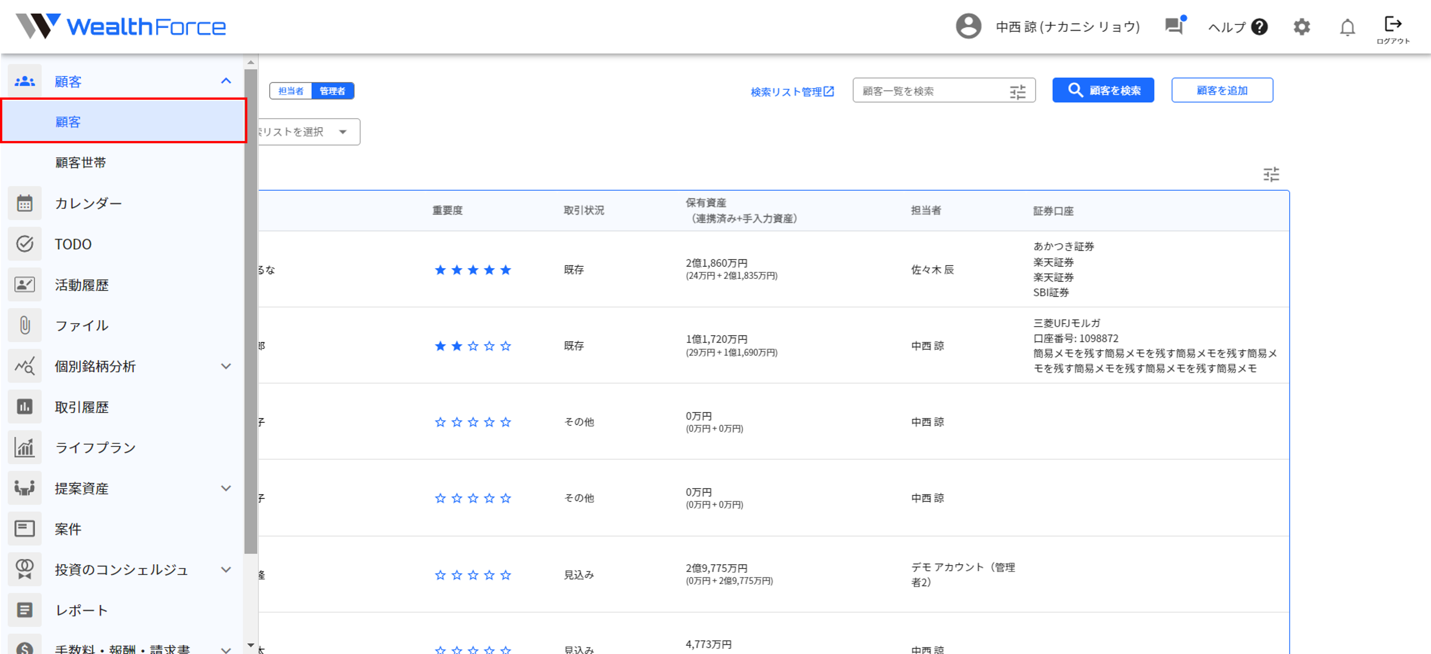
Task: Open the notifications bell icon
Action: click(1347, 27)
